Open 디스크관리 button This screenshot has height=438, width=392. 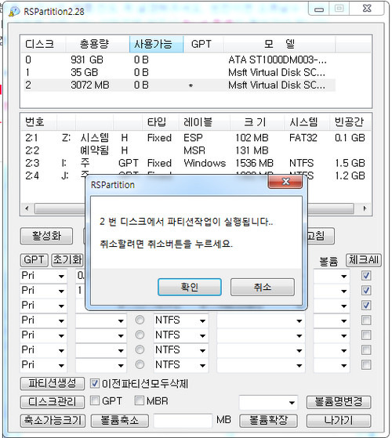(x=53, y=402)
